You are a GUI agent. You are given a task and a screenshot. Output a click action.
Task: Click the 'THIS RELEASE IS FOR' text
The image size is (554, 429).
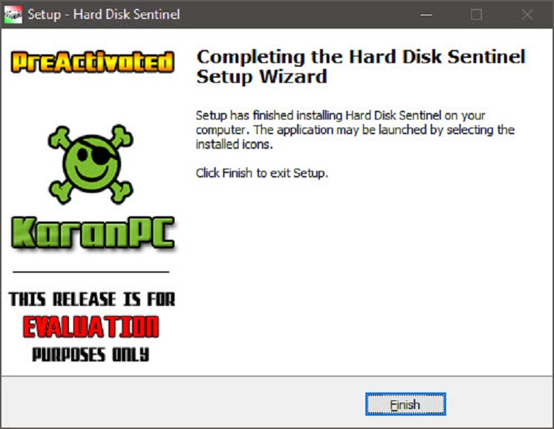point(92,299)
